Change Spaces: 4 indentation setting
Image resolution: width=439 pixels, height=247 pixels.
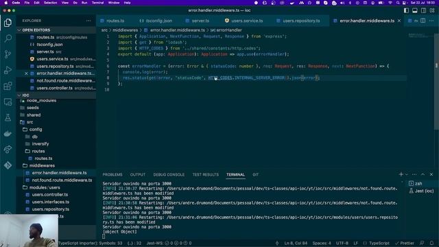coord(322,243)
